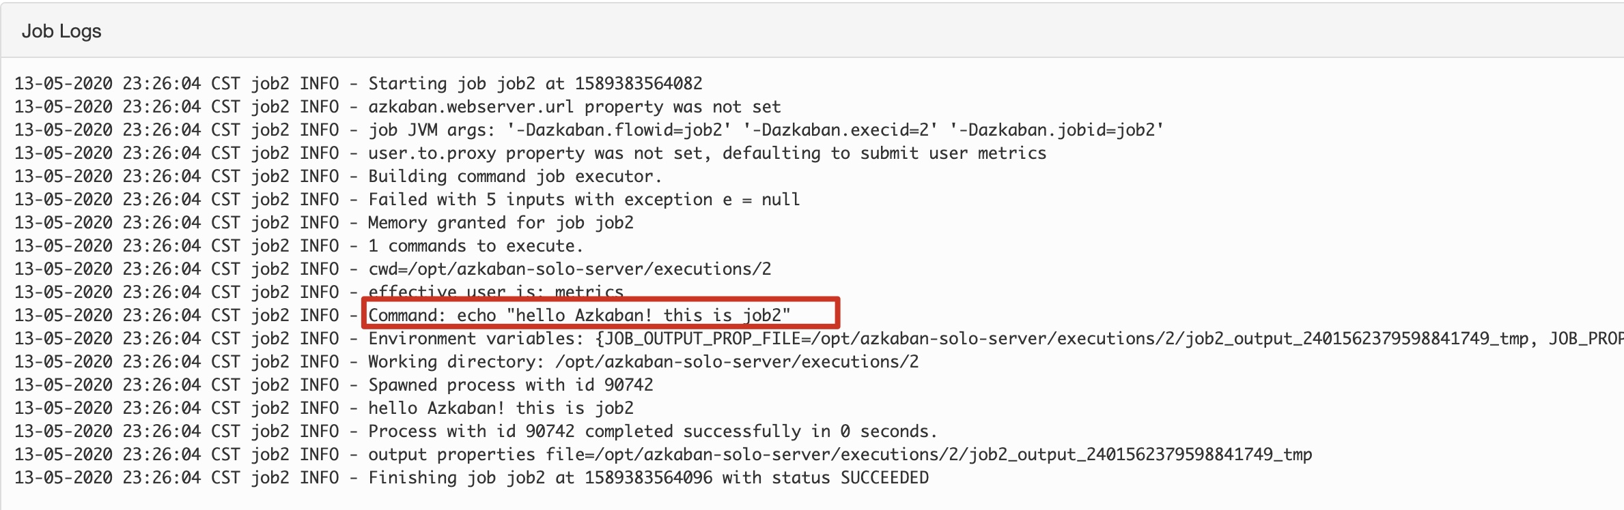The height and width of the screenshot is (510, 1624).
Task: Click 'Finishing job job2' SUCCEEDED line
Action: (x=471, y=478)
